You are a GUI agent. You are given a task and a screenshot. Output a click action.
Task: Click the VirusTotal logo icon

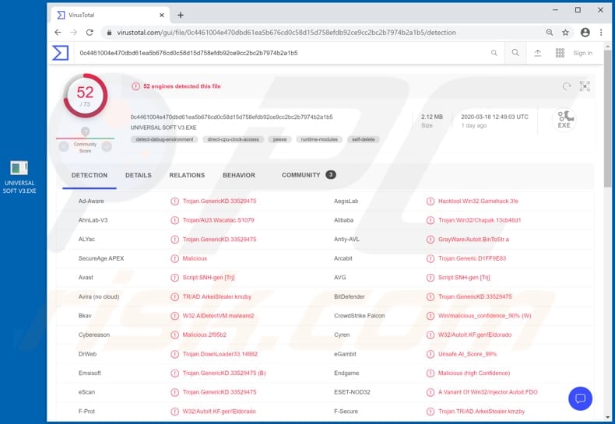point(61,53)
